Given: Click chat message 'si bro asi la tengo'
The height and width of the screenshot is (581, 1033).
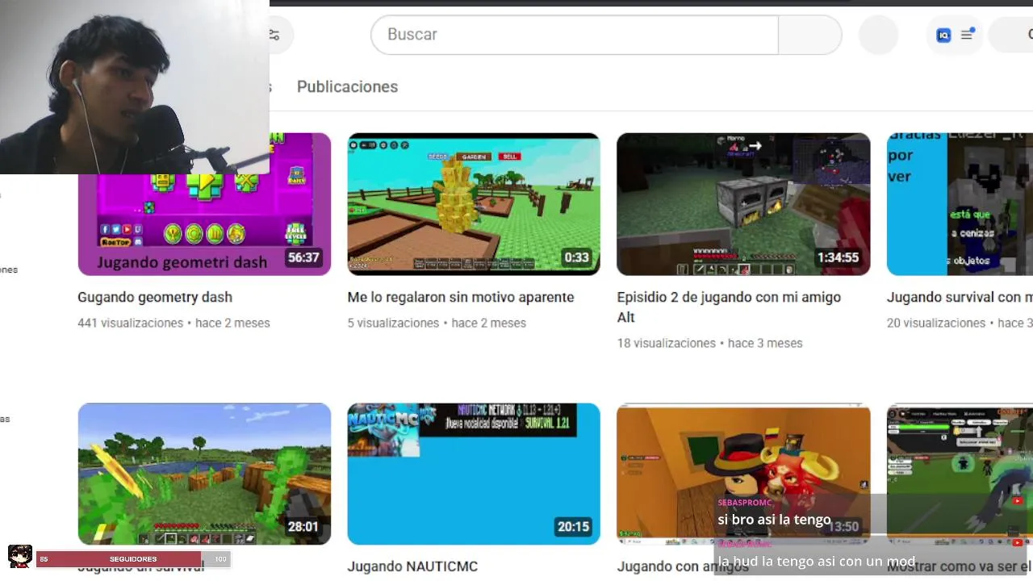Looking at the screenshot, I should point(774,520).
